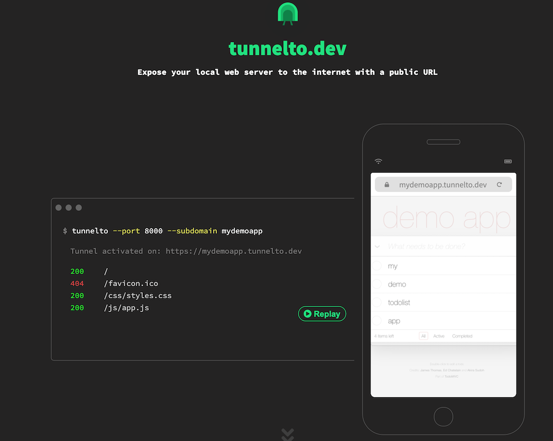Click the 'Tunnel activated on' URL line
The width and height of the screenshot is (553, 441).
coord(186,251)
